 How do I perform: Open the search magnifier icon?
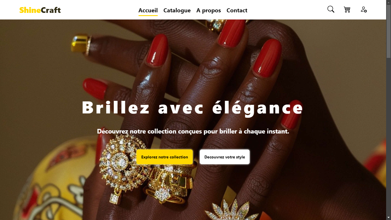pyautogui.click(x=331, y=9)
